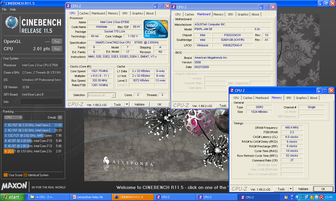This screenshot has height=201, width=336.
Task: Open Mainboard tab in CPU window
Action: click(98, 13)
